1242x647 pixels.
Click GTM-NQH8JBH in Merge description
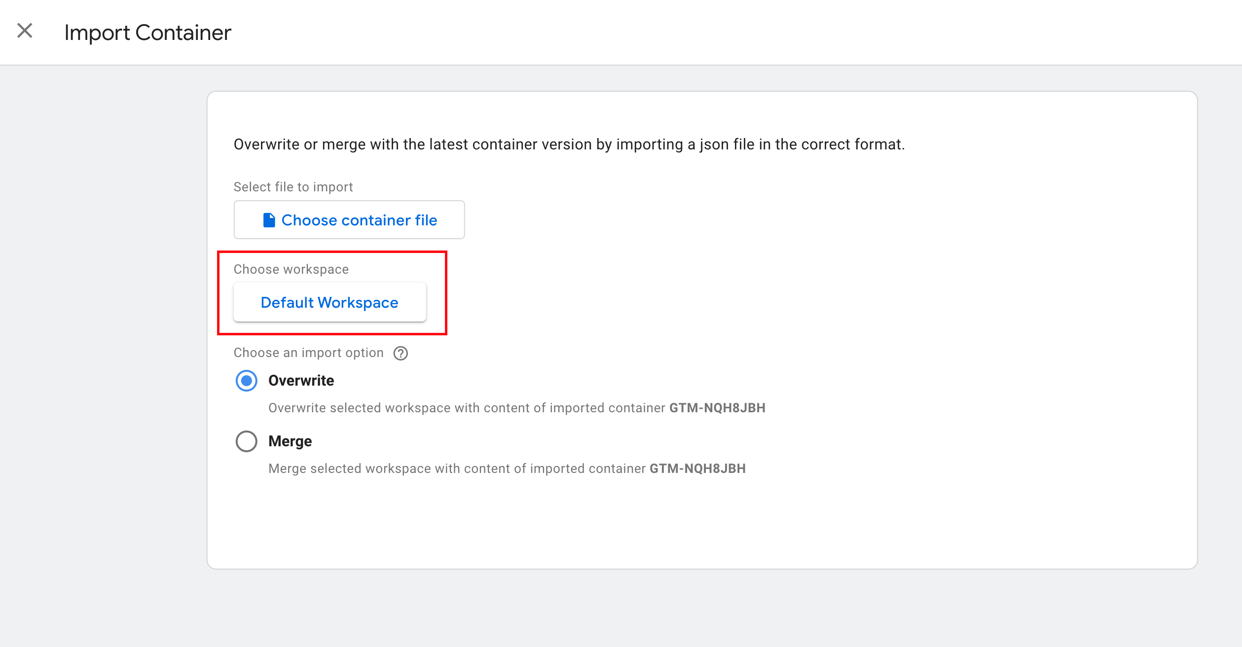[697, 468]
